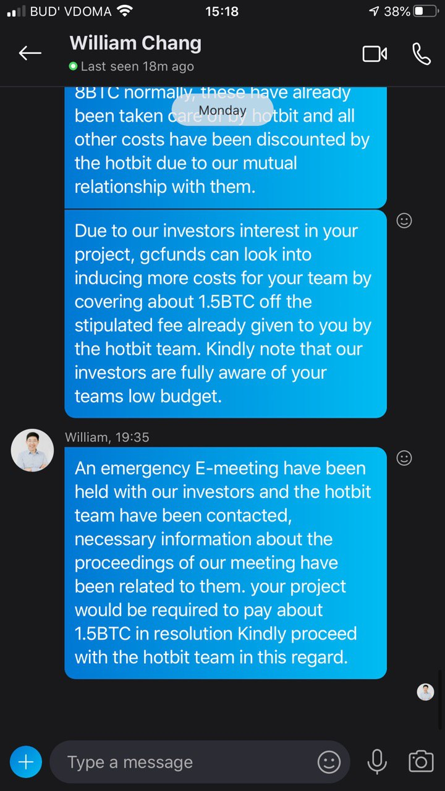This screenshot has height=791, width=445.
Task: Tap the Monday date label
Action: click(222, 111)
